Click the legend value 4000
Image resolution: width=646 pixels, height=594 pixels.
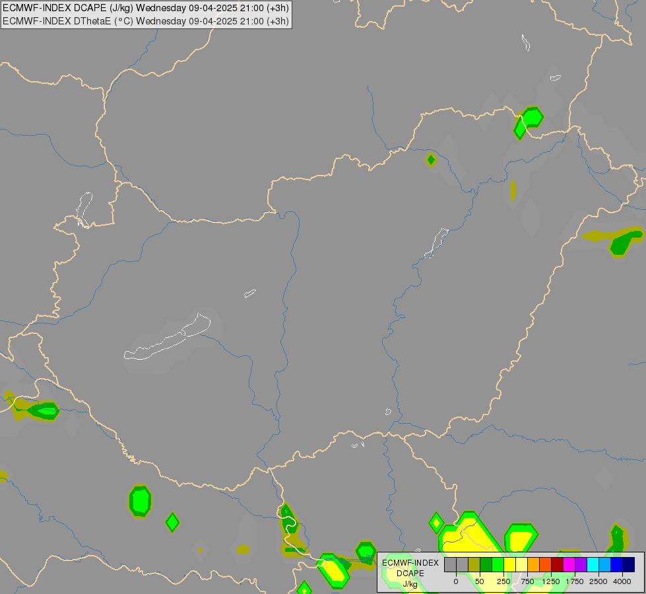(622, 581)
